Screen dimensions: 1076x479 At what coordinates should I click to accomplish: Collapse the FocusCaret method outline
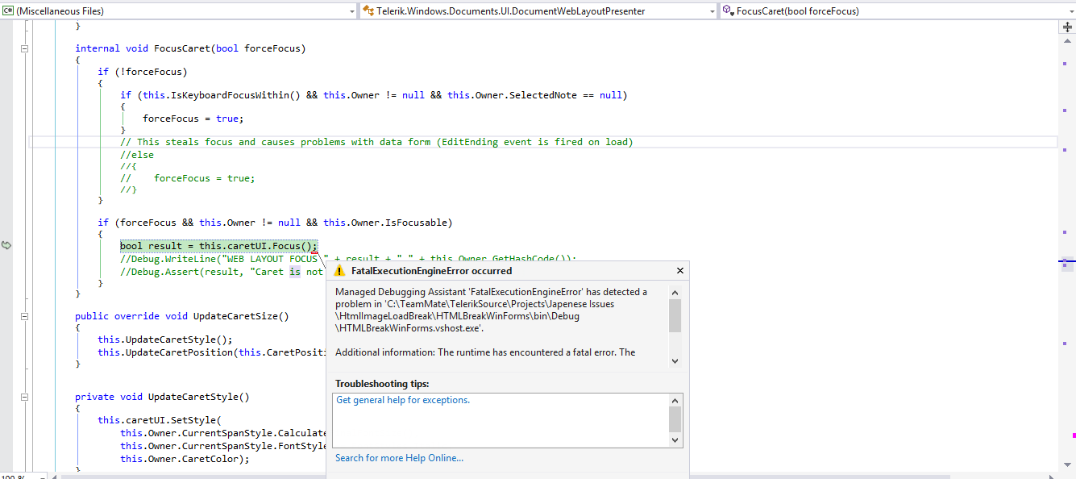click(24, 48)
